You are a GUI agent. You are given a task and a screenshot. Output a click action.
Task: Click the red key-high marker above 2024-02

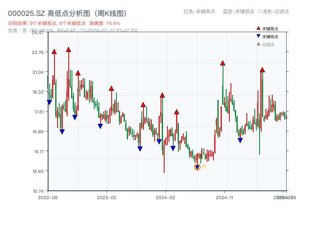[162, 95]
